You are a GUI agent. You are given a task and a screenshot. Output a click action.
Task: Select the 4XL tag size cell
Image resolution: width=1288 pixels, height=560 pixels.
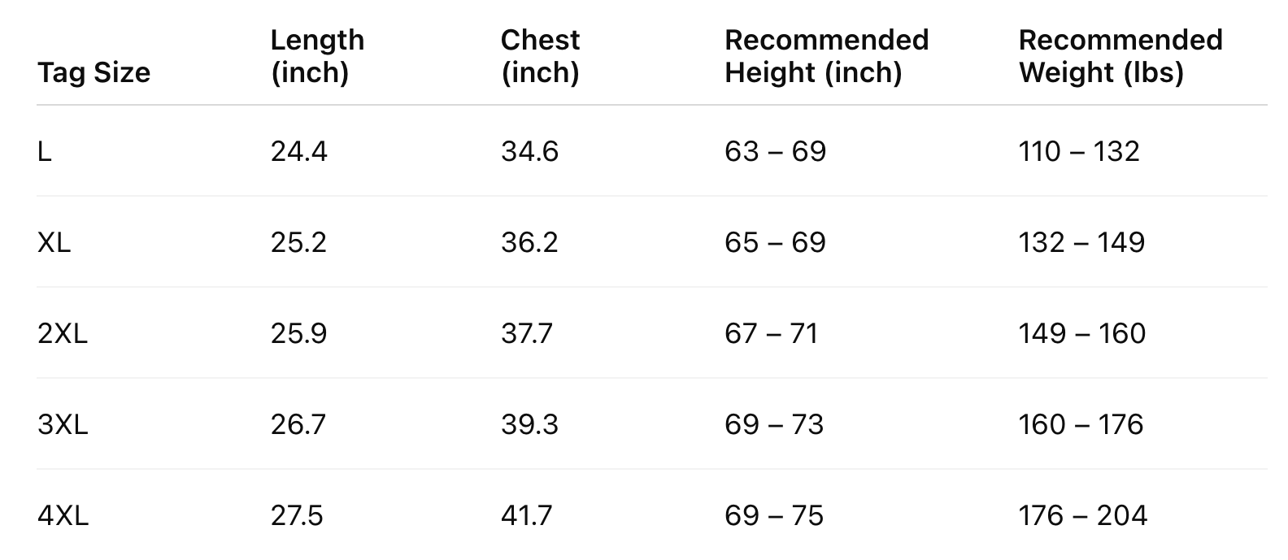(63, 515)
